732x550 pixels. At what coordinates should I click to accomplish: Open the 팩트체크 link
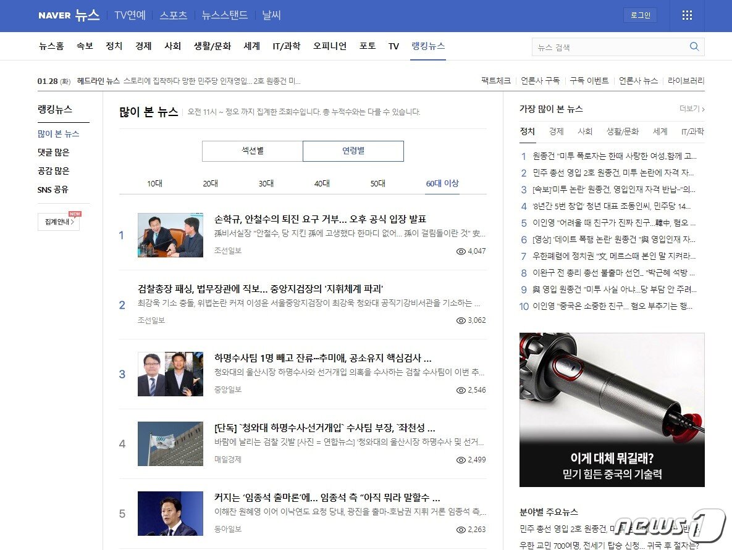[496, 80]
